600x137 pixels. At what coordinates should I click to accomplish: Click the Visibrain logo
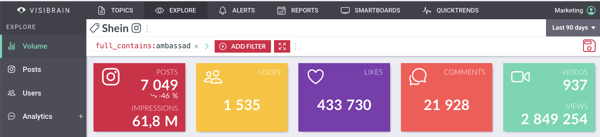tap(44, 10)
